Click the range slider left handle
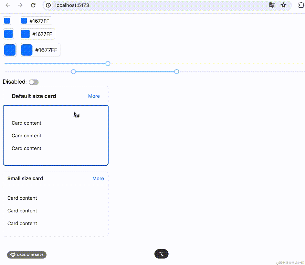 (73, 72)
